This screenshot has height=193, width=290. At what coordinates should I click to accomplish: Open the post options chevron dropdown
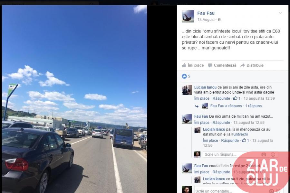coord(280,13)
